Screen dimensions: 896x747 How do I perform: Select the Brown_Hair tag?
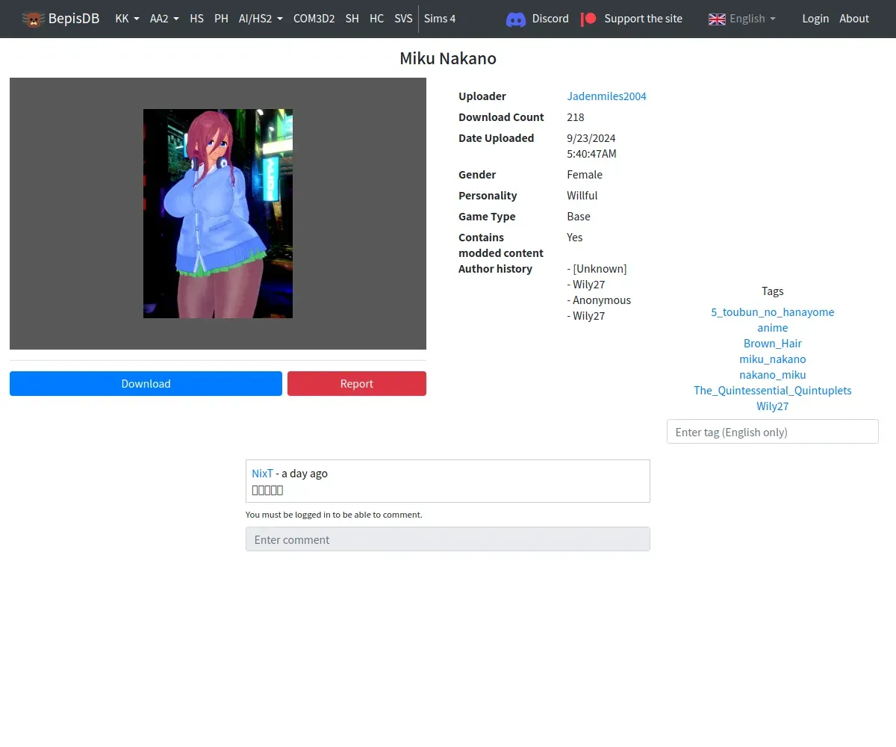(773, 344)
